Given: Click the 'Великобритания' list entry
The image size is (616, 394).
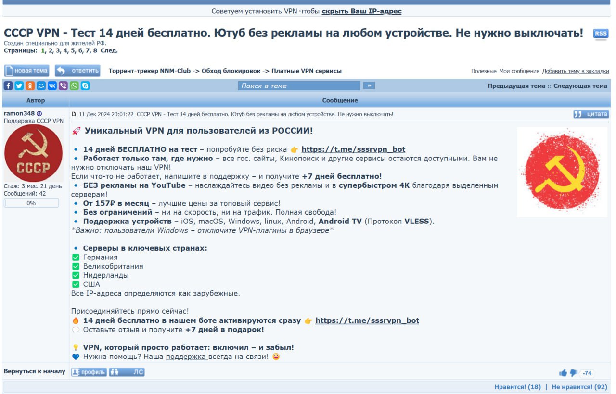Looking at the screenshot, I should (x=113, y=266).
